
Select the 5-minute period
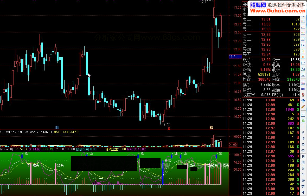[303, 132]
